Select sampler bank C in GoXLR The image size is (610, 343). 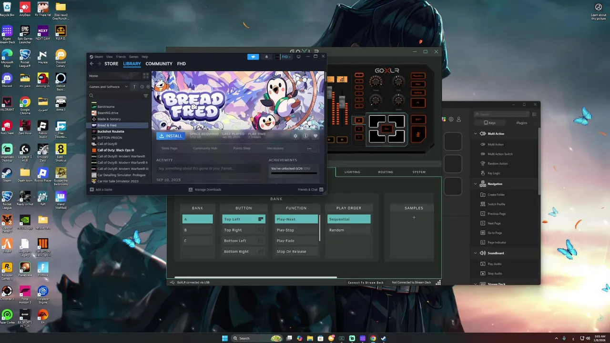tap(198, 241)
